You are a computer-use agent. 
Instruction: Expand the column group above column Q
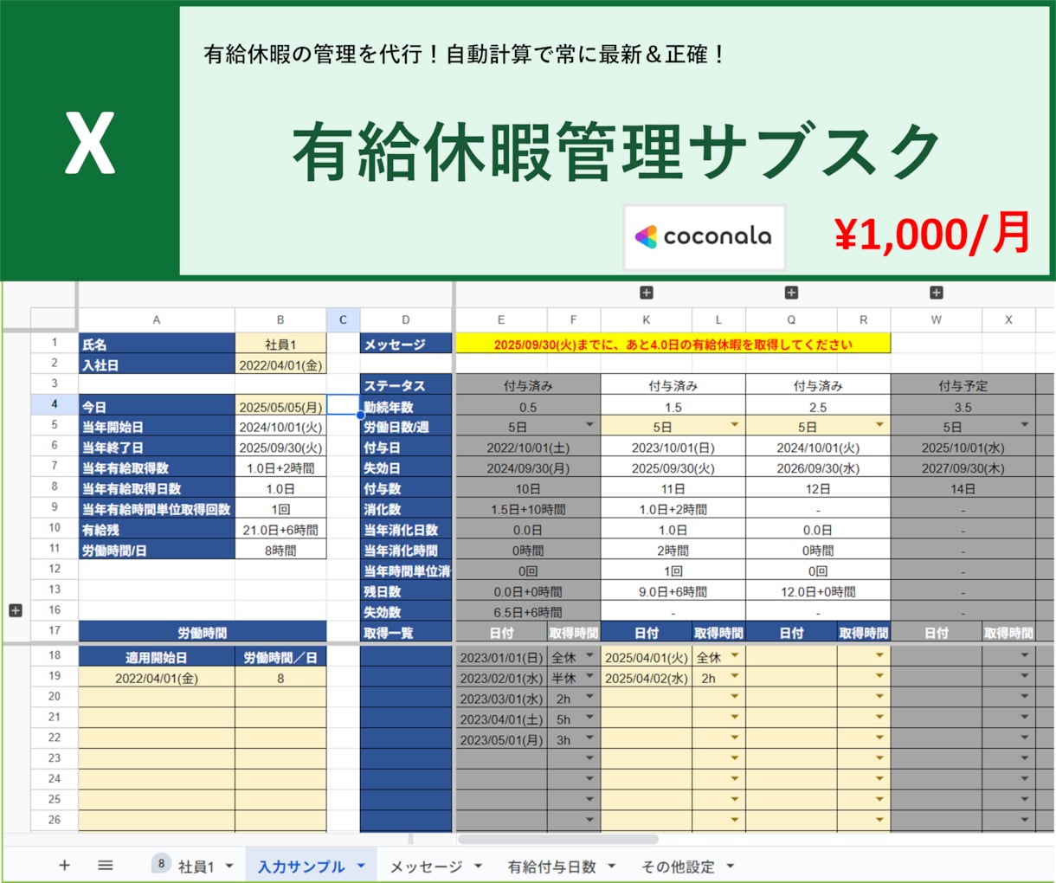tap(791, 293)
